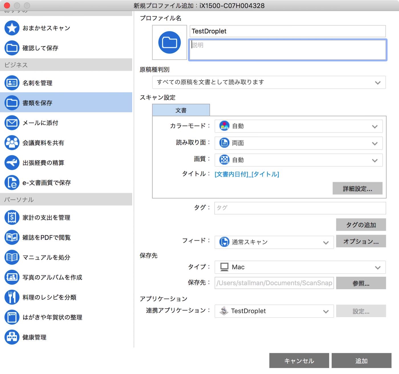Click the タグ input field

(x=300, y=208)
